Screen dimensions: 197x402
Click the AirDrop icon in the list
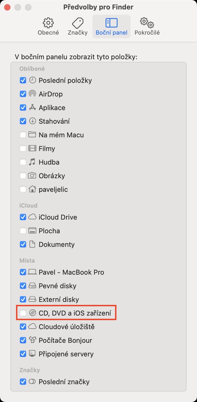point(32,94)
